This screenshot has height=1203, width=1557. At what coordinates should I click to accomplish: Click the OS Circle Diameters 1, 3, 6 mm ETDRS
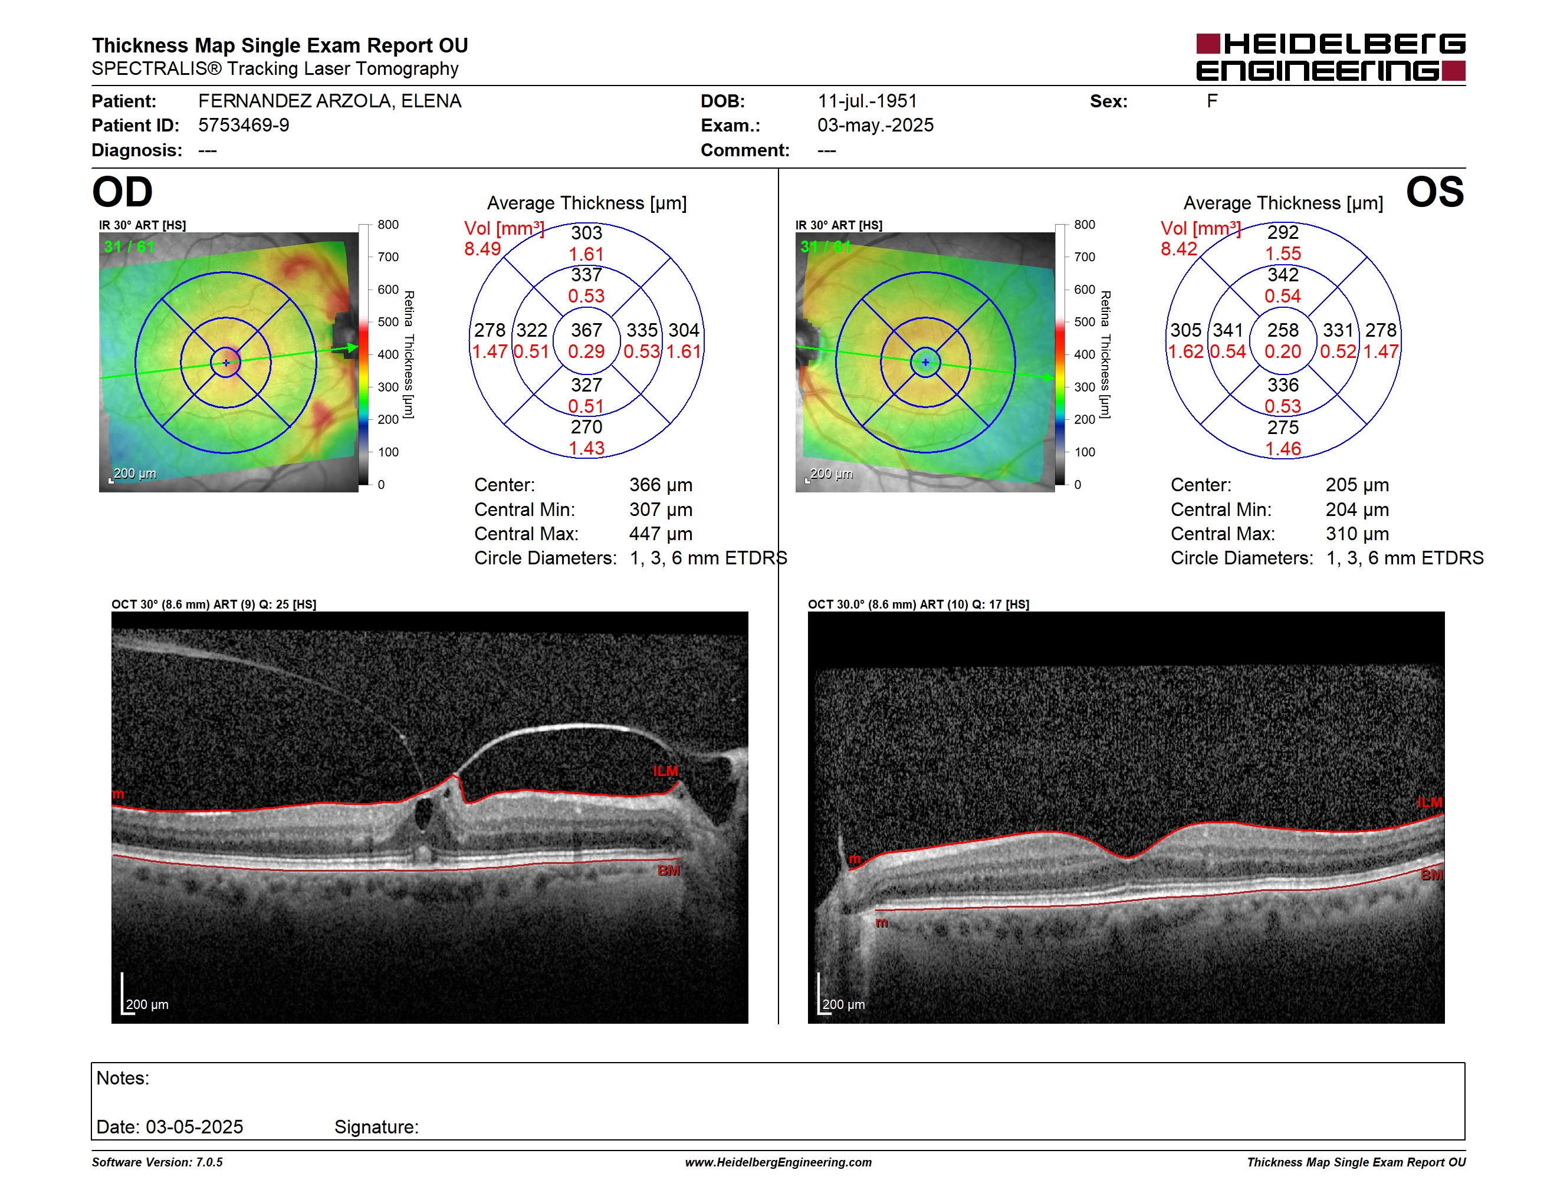pos(1405,558)
